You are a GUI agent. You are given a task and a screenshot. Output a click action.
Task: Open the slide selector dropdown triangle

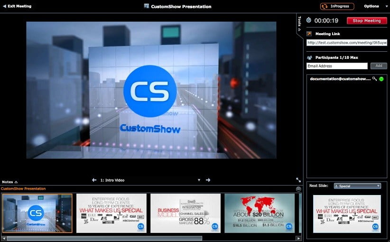(x=199, y=180)
